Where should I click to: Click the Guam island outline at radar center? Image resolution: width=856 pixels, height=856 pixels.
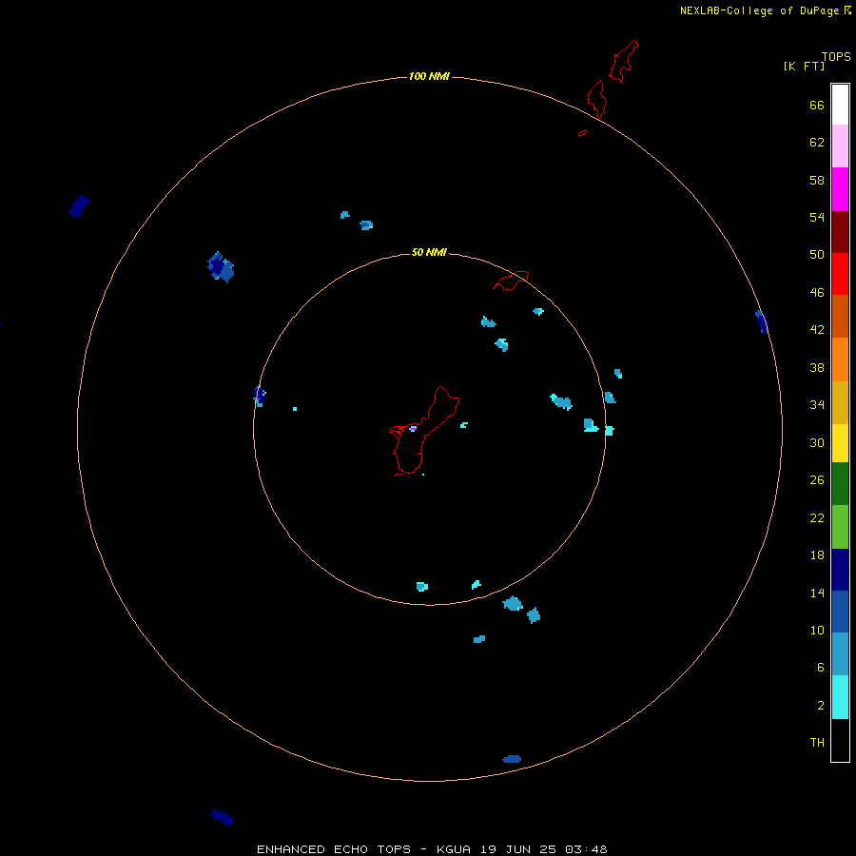click(424, 431)
